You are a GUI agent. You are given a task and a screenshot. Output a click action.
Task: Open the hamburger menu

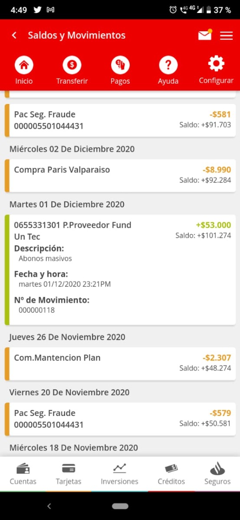pyautogui.click(x=227, y=36)
